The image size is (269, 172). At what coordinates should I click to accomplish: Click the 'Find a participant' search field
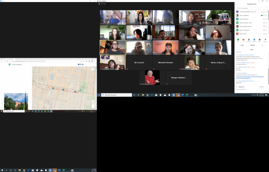coord(251,8)
